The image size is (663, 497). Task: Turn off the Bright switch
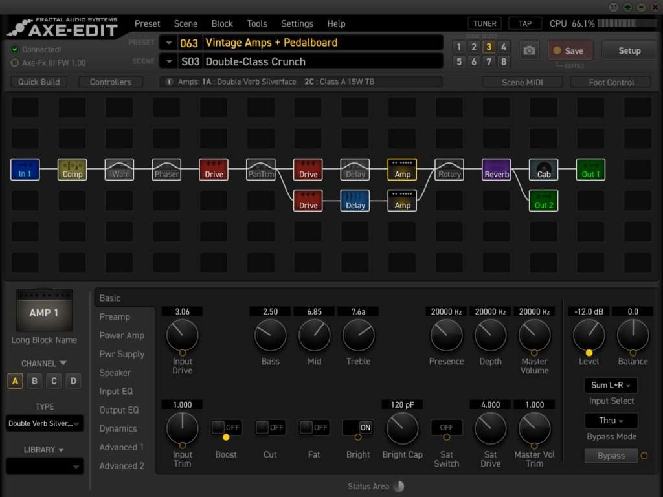pyautogui.click(x=358, y=427)
